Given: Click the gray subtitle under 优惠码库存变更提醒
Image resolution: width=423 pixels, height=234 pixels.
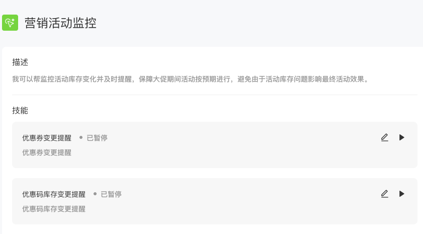Looking at the screenshot, I should 54,209.
